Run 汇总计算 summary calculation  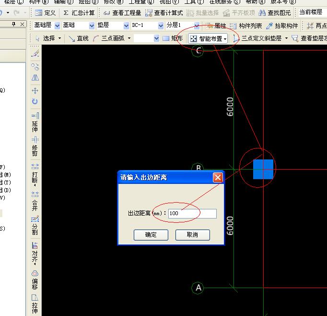pyautogui.click(x=79, y=13)
